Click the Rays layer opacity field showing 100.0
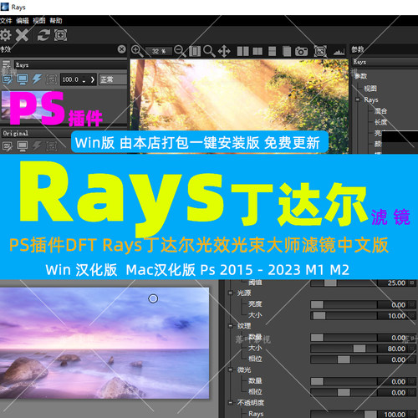Viewport: 418px width, 418px height. (74, 79)
